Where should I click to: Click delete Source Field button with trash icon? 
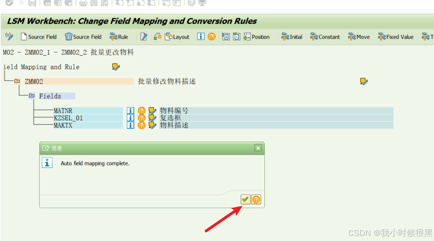click(x=83, y=37)
